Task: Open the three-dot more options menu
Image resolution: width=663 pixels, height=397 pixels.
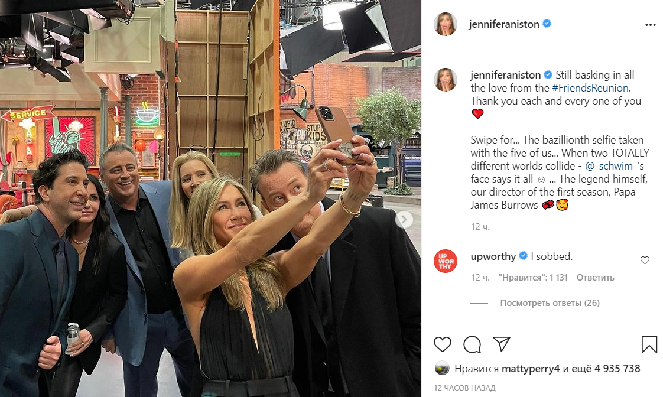Action: [651, 25]
